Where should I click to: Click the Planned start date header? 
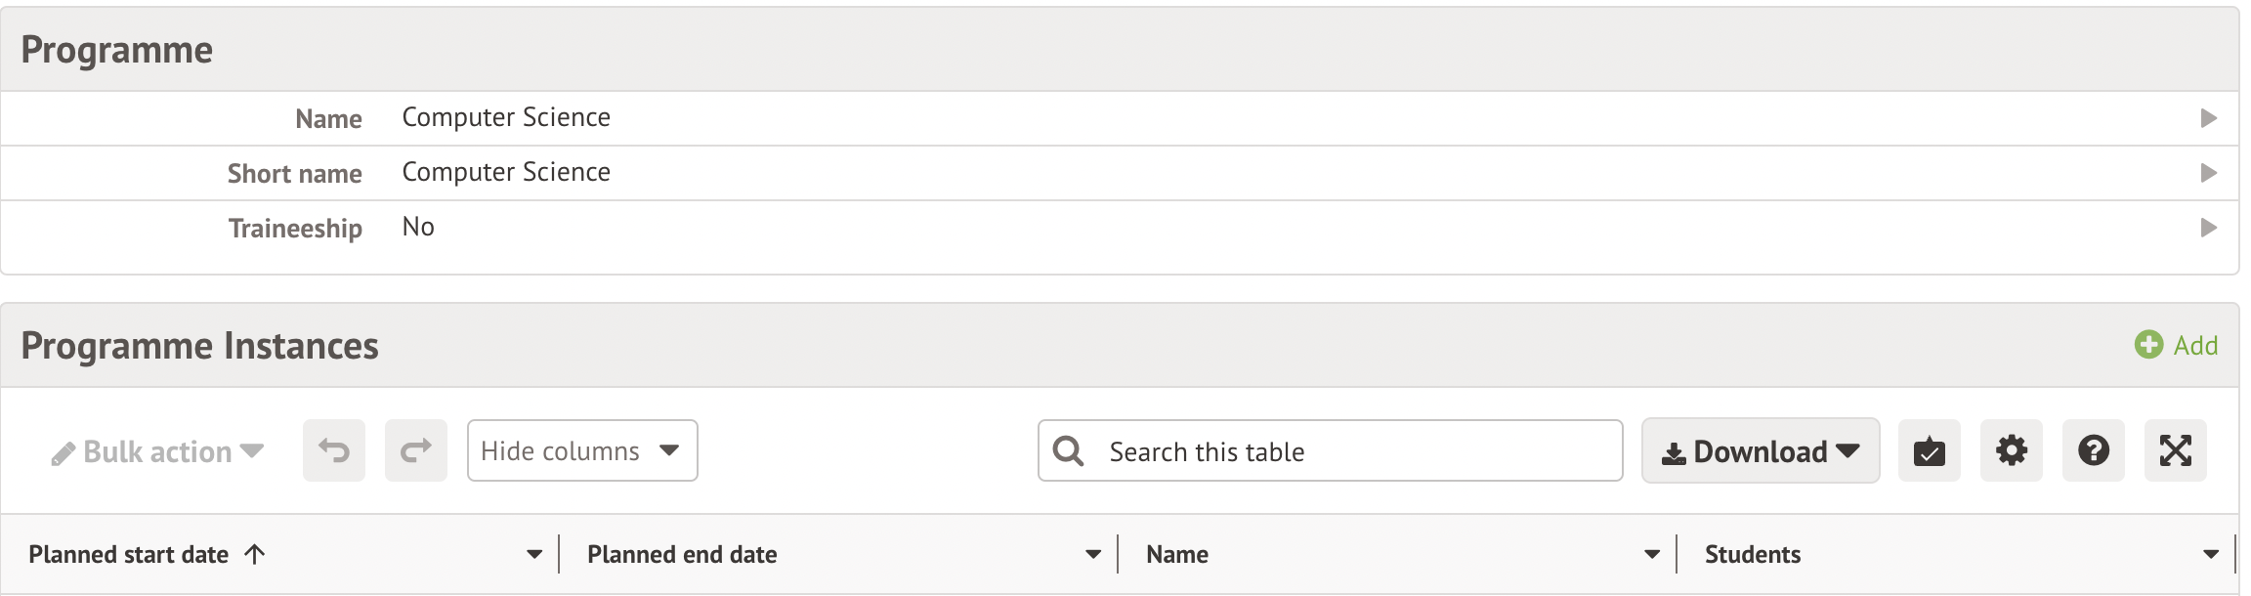pos(128,554)
